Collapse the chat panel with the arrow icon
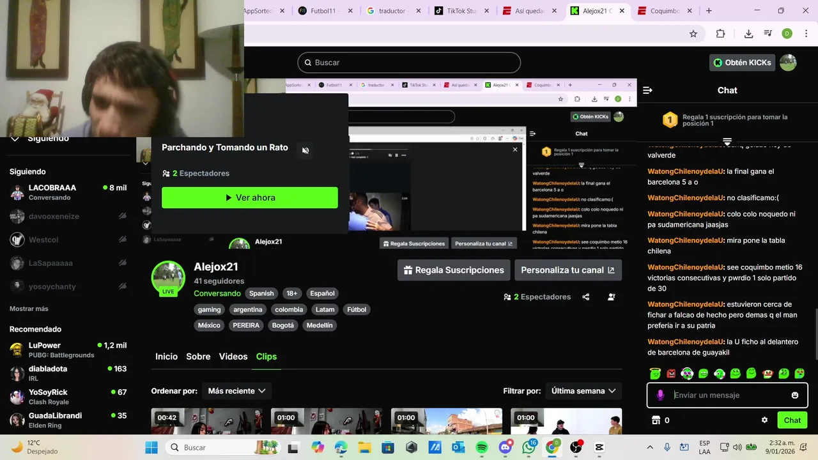Screen dimensions: 818x460 [647, 90]
